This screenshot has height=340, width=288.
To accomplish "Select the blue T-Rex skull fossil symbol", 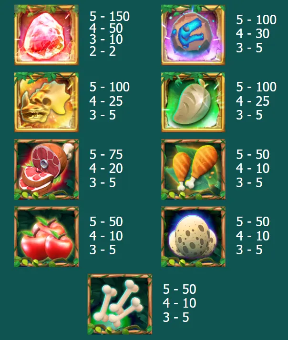I will [193, 35].
